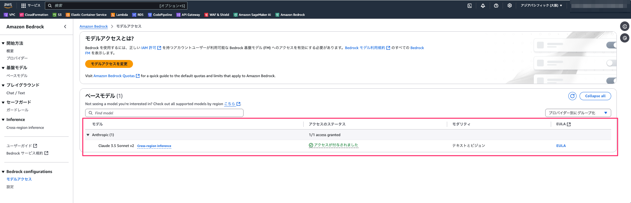Viewport: 631px width, 203px height.
Task: Open the CloudShell terminal icon
Action: [x=470, y=6]
